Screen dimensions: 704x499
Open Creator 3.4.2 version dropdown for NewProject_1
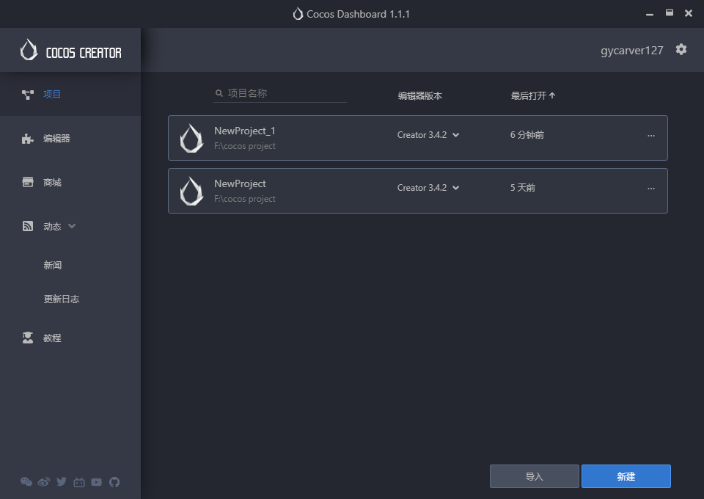(428, 135)
